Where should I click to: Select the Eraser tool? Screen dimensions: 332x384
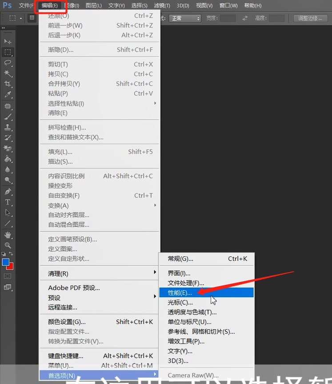pos(8,148)
